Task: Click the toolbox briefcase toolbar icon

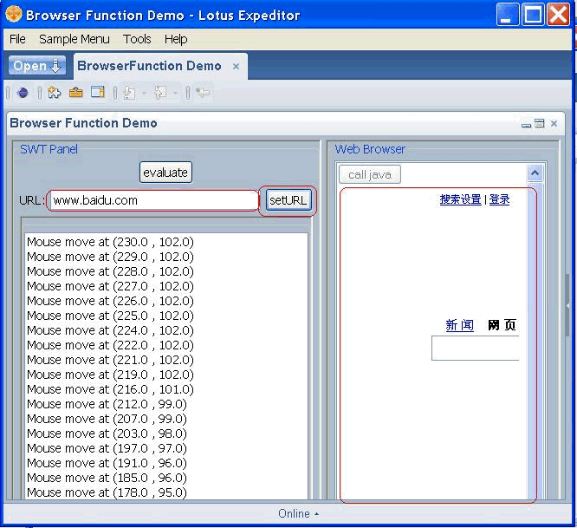Action: click(x=75, y=93)
